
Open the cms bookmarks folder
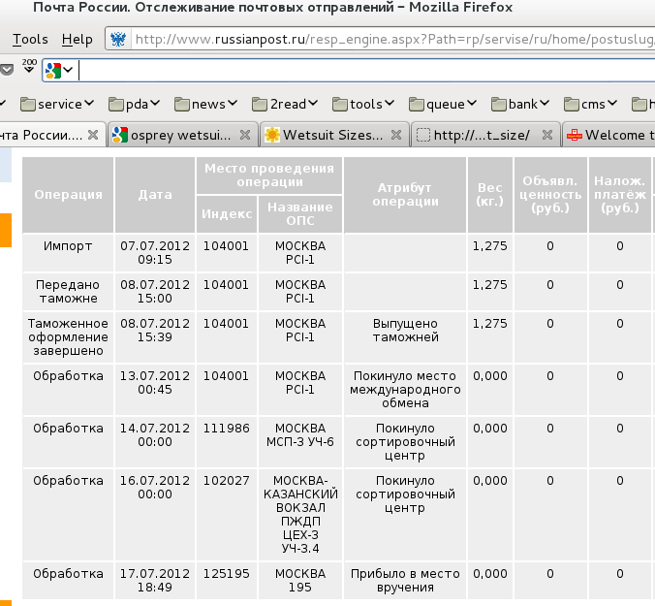click(x=590, y=104)
